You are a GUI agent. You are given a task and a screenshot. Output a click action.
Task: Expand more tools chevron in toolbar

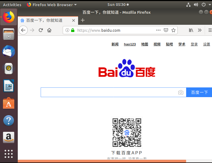click(x=200, y=30)
